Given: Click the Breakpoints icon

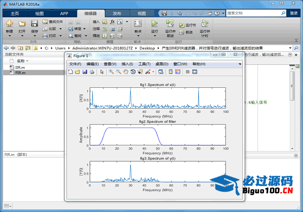Looking at the screenshot, I should click(138, 24).
